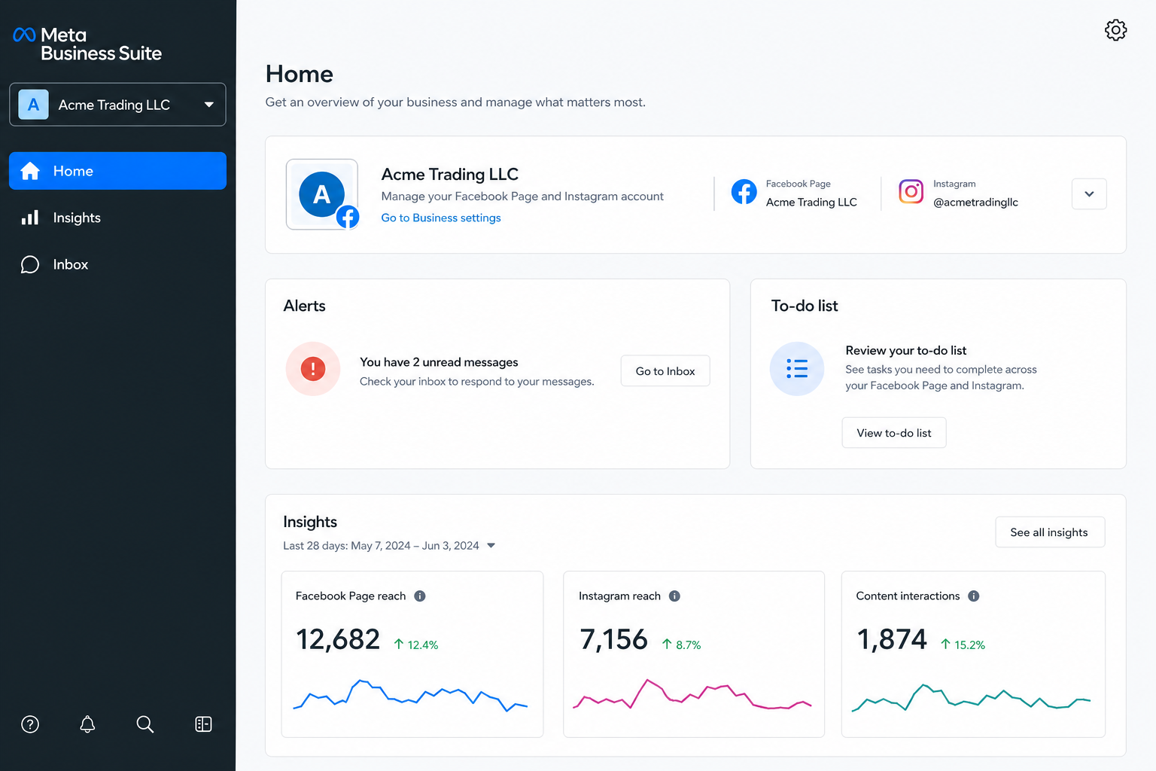Click the search magnifier icon in sidebar
The image size is (1156, 771).
[x=145, y=724]
